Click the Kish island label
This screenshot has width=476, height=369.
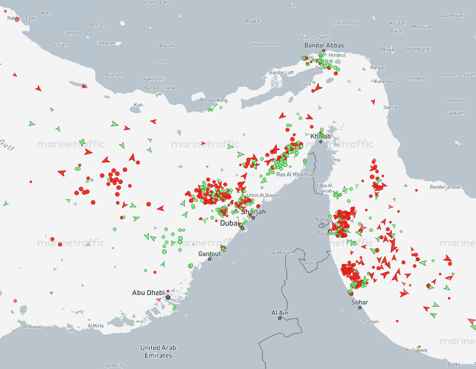click(138, 105)
